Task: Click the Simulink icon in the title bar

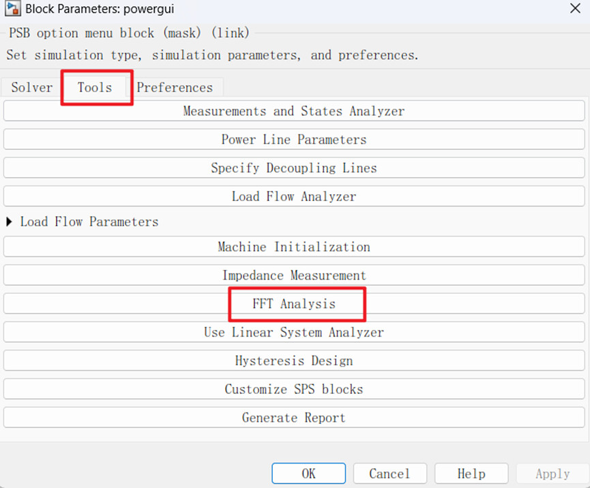Action: 13,10
